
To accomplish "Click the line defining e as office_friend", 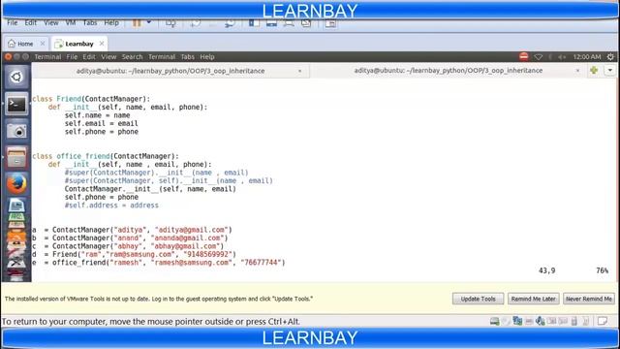I will (x=159, y=263).
